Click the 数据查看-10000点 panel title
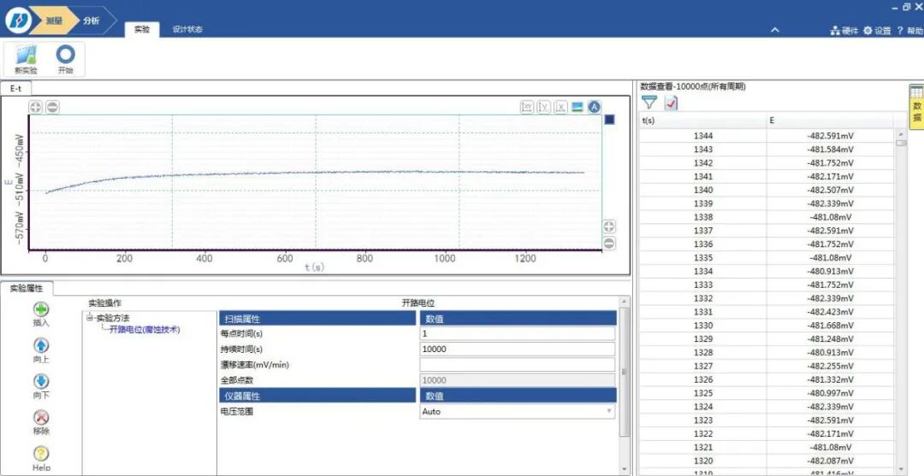The width and height of the screenshot is (924, 476). click(x=693, y=86)
